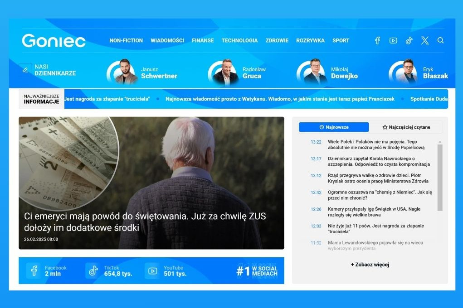Click the TikTok 654,8 tys. icon
The image size is (463, 308).
click(93, 270)
